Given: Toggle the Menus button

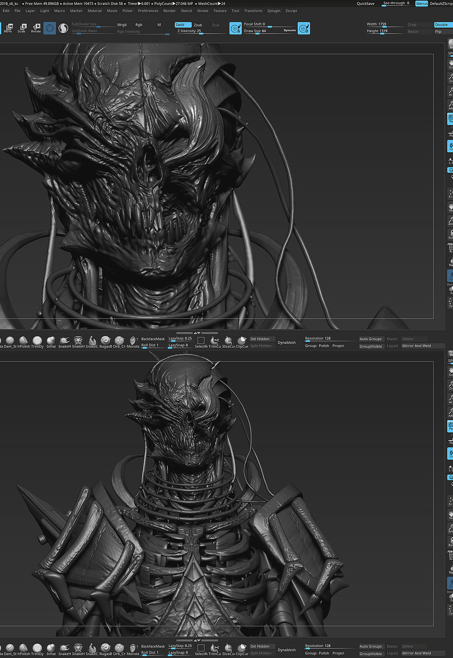Looking at the screenshot, I should click(422, 3).
